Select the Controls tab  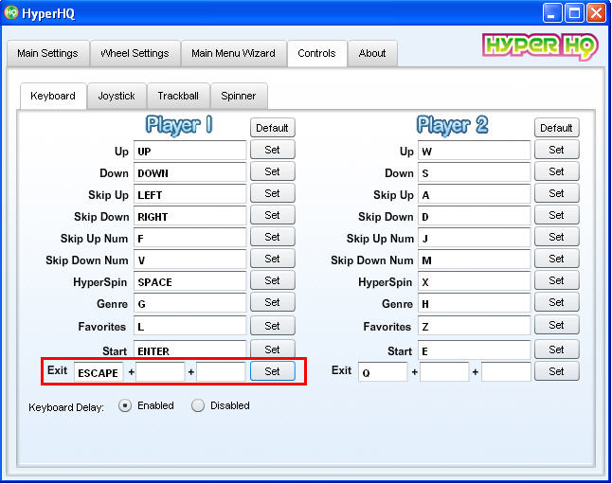coord(316,53)
